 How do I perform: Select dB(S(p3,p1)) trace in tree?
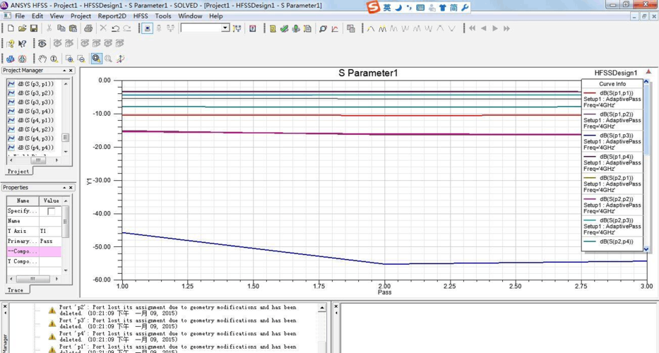(35, 84)
